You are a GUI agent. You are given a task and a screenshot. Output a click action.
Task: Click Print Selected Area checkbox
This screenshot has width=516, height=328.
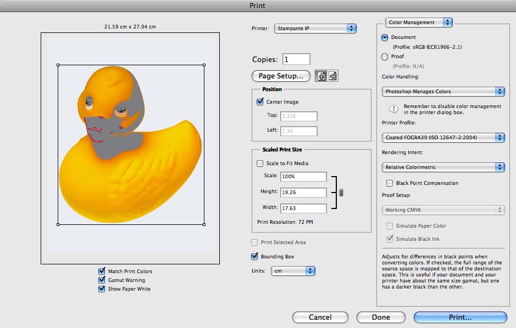click(x=254, y=242)
